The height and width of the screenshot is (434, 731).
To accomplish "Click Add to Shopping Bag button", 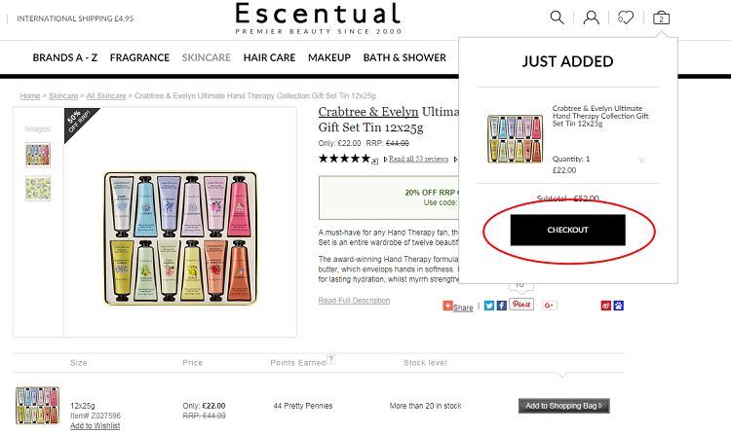I will click(563, 406).
